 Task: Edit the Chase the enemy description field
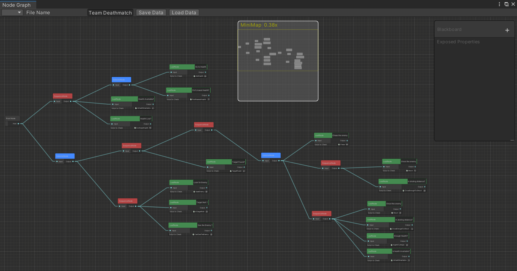pos(340,135)
